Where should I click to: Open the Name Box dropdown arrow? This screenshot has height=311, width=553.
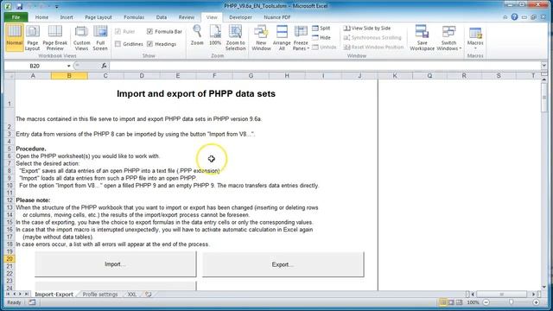[69, 66]
